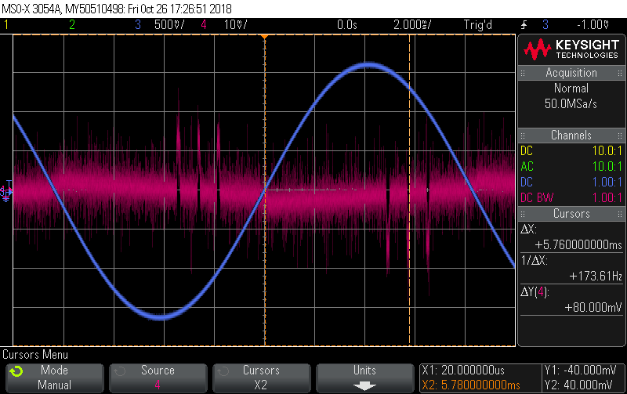
Task: Open the Cursors panel header
Action: click(571, 214)
